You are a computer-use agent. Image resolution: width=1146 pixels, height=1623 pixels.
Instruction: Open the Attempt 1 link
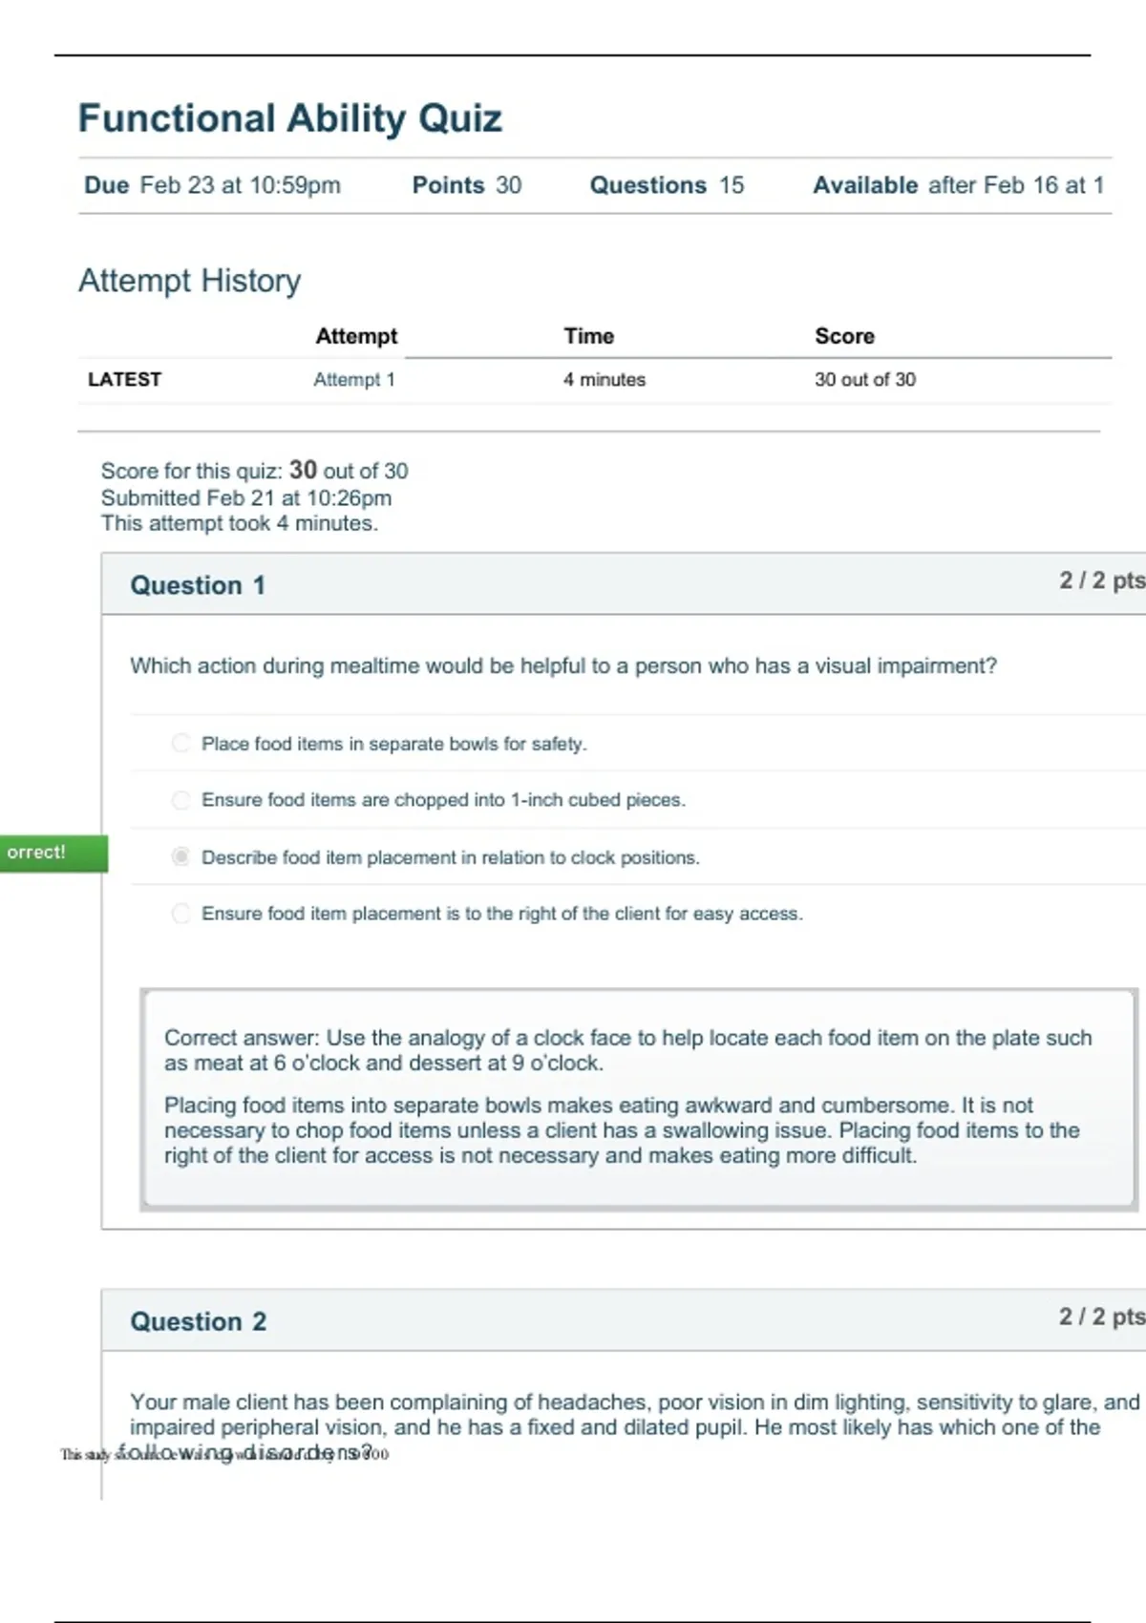tap(354, 380)
